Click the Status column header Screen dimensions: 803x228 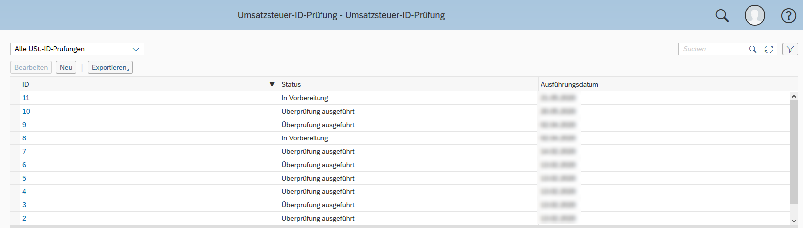pos(291,84)
